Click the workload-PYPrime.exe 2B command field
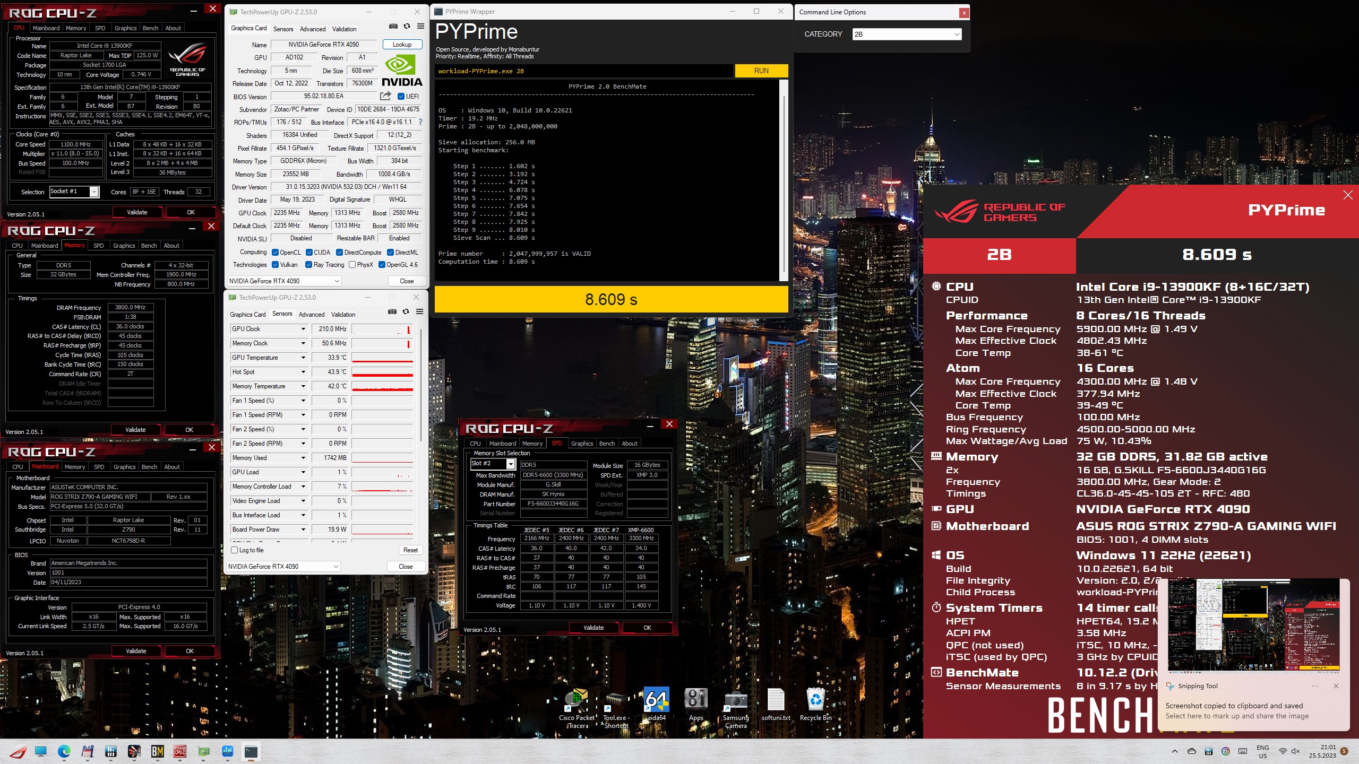1359x764 pixels. pyautogui.click(x=584, y=71)
